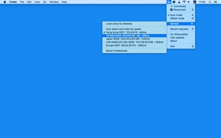Click the clock showing 17:08
Image resolution: width=221 pixels, height=138 pixels.
click(x=202, y=2)
